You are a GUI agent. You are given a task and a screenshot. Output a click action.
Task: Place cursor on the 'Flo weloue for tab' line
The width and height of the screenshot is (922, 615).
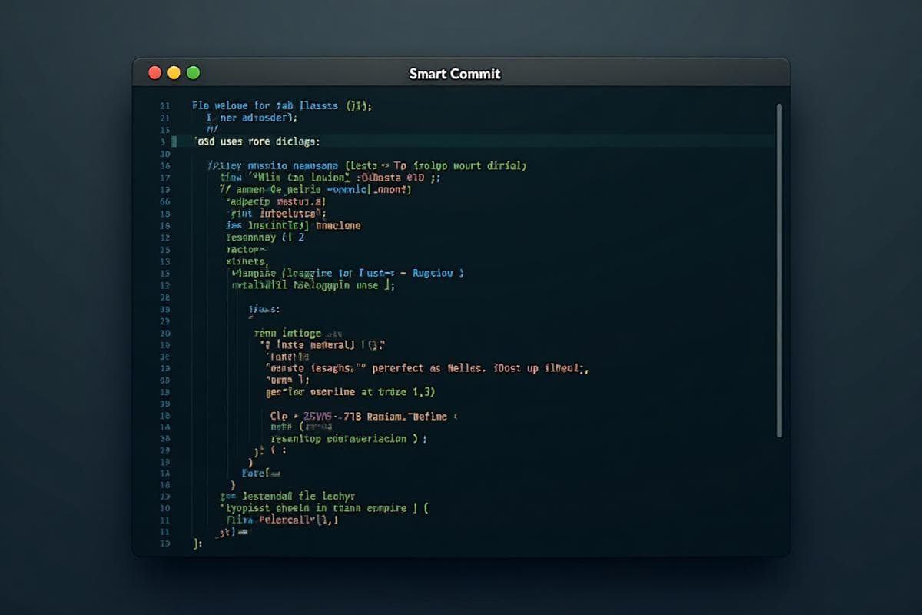[277, 105]
